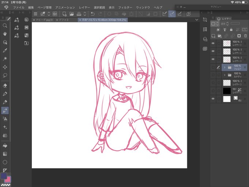
Task: Show the ルナティ folder layer
Action: point(213,75)
